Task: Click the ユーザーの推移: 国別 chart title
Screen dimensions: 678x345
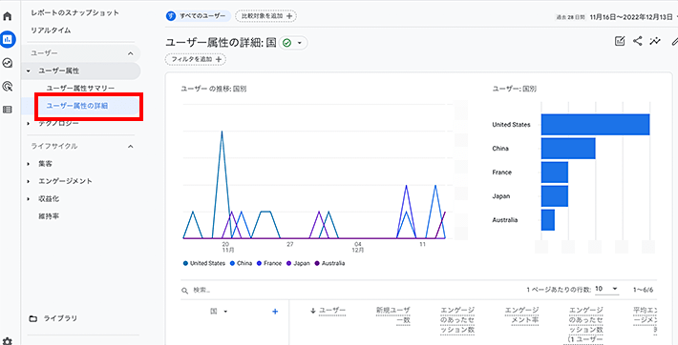Action: point(214,90)
